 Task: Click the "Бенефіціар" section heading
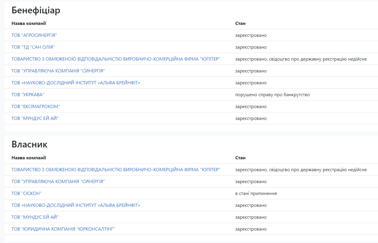[36, 10]
